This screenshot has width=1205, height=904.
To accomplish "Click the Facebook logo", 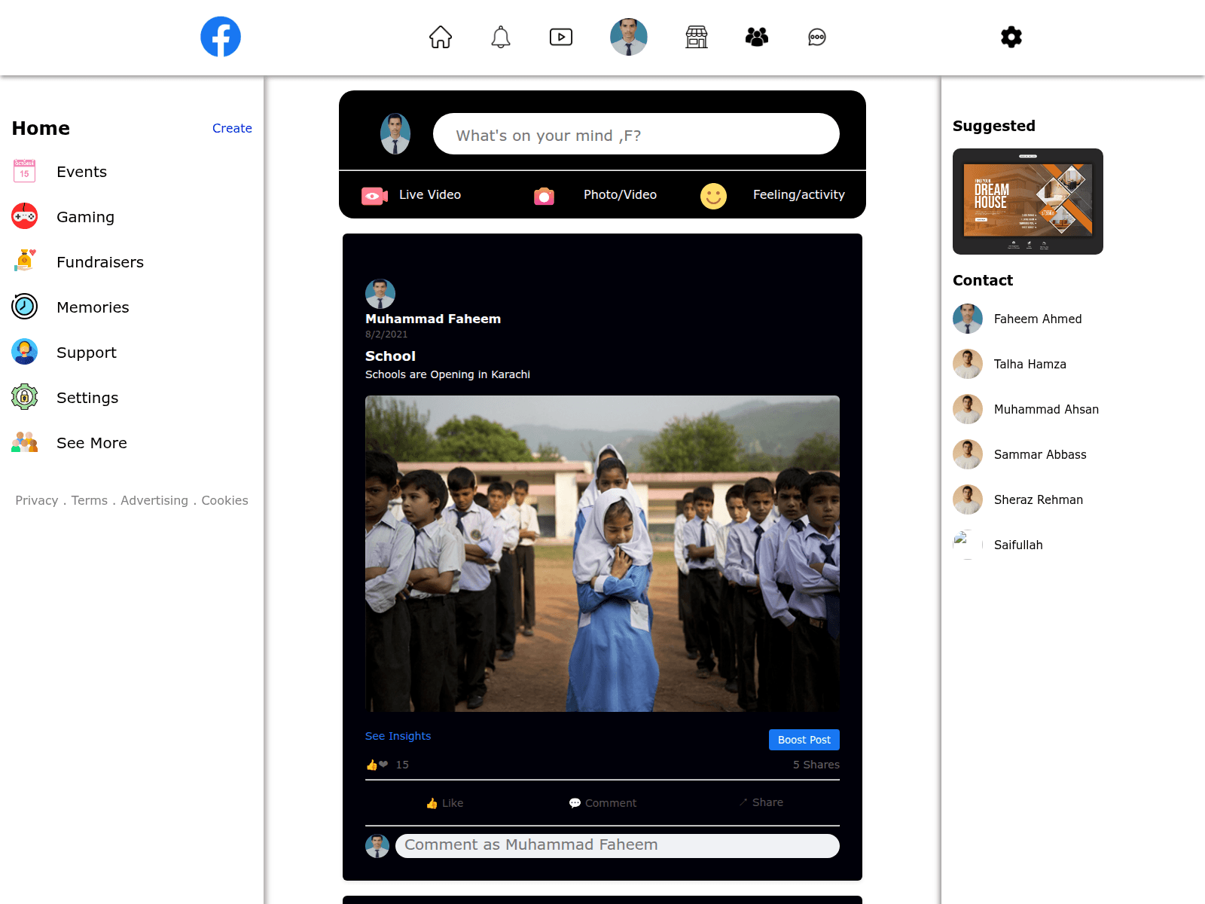I will (221, 36).
